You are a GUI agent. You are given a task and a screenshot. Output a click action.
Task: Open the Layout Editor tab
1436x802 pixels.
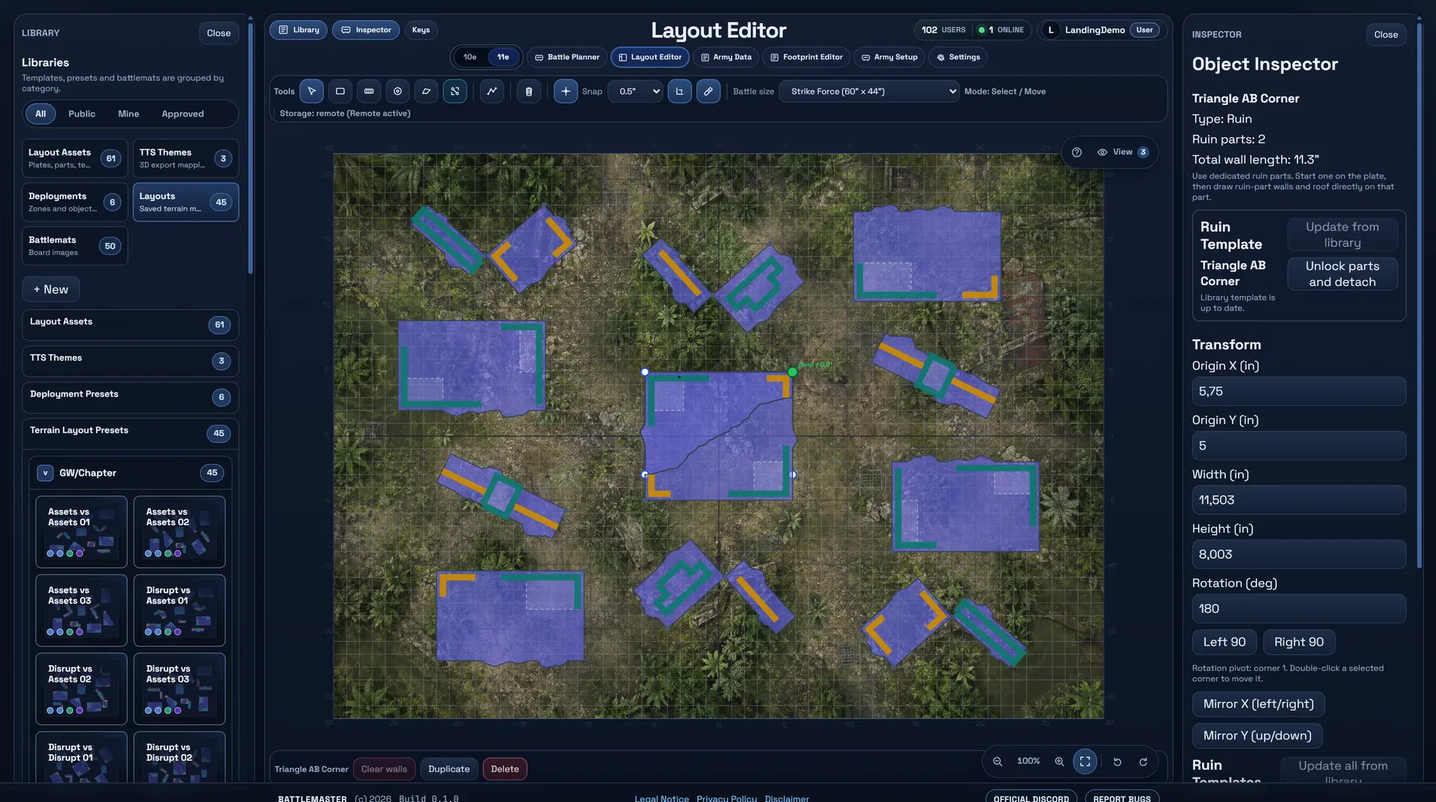click(650, 57)
